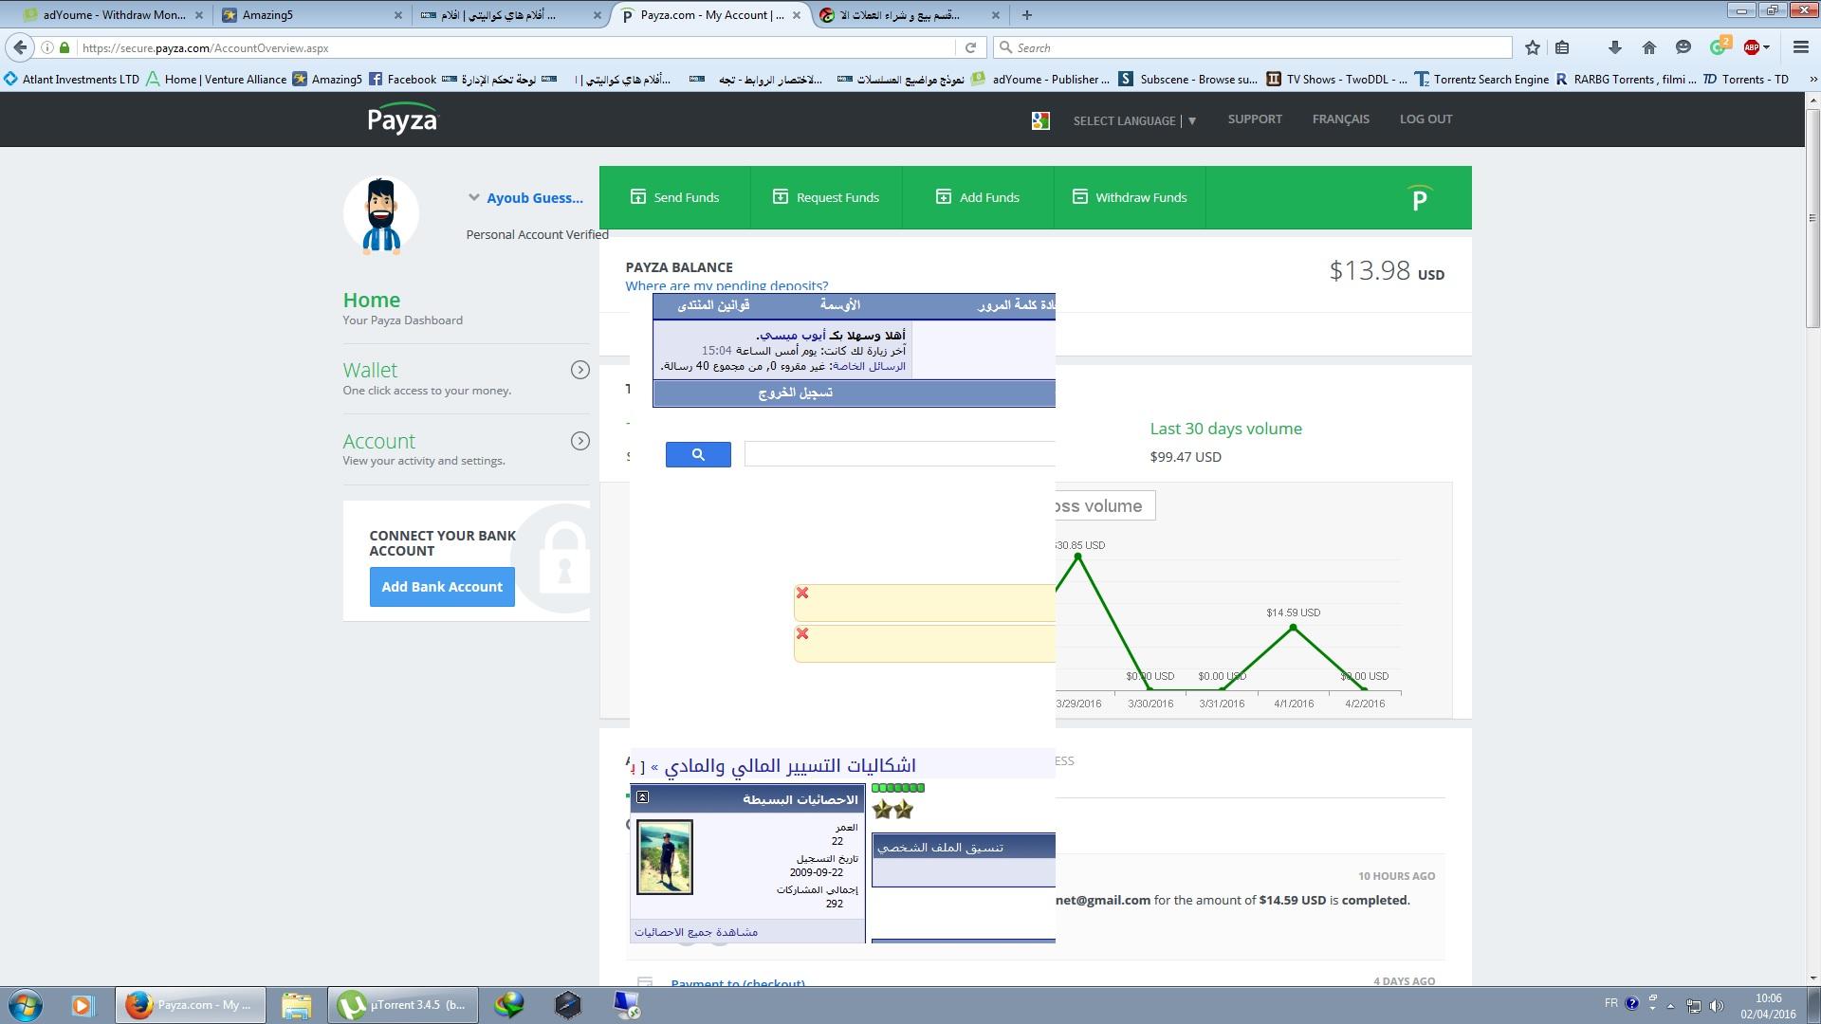Click the volume speaker icon in system tray
Viewport: 1821px width, 1024px height.
click(x=1717, y=1005)
